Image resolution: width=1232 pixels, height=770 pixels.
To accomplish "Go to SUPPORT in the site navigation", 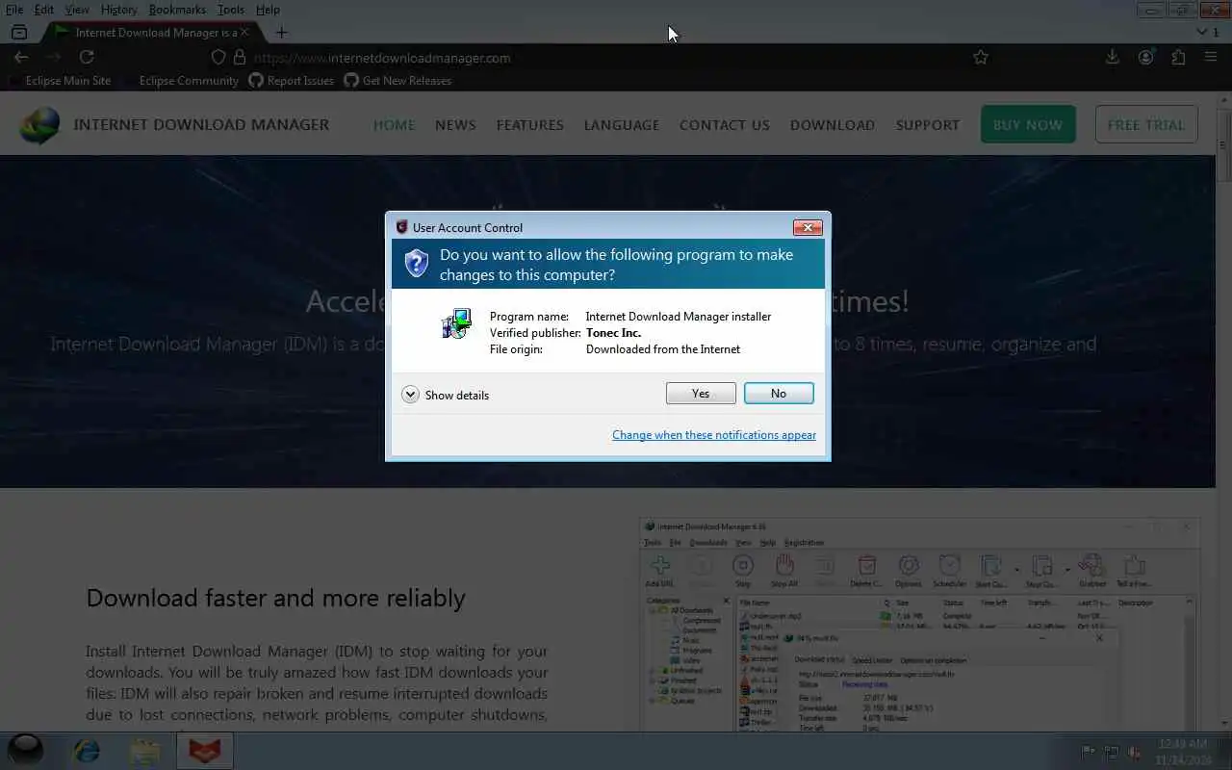I will [928, 125].
